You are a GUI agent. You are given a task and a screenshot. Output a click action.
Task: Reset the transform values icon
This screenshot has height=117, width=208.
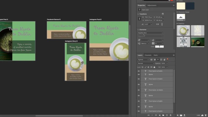tap(163, 14)
